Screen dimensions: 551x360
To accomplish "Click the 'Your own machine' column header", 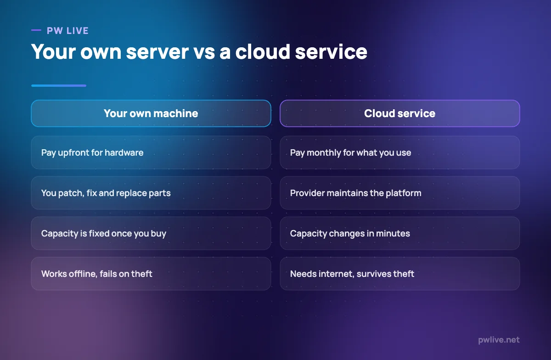I will click(151, 113).
